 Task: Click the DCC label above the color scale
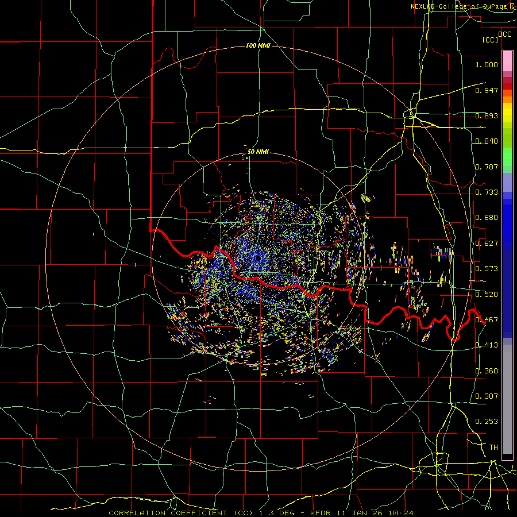pyautogui.click(x=505, y=34)
